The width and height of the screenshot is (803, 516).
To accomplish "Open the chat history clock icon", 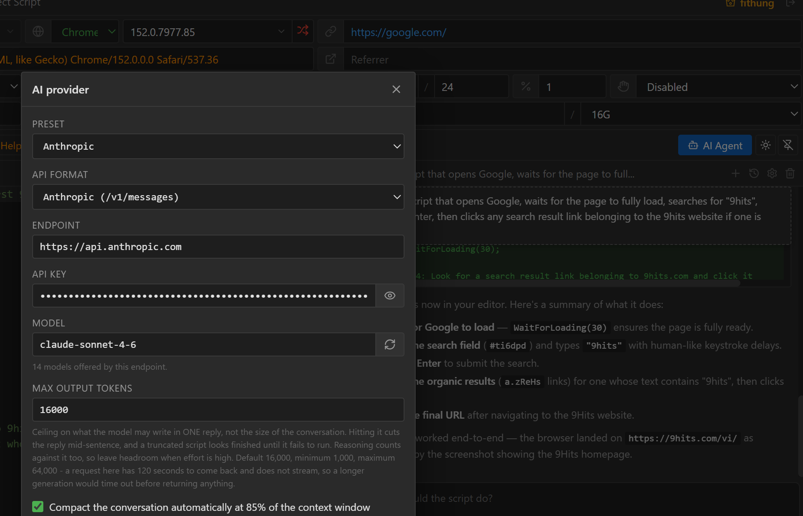I will tap(754, 173).
